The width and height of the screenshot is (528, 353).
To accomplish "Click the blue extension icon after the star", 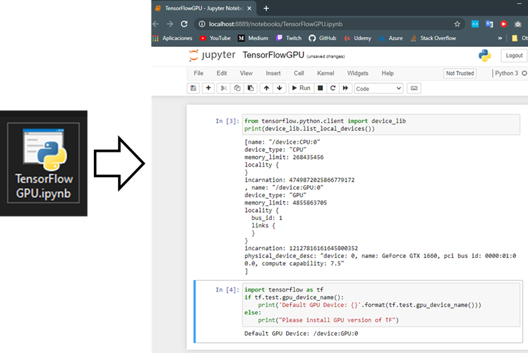I will [x=475, y=24].
